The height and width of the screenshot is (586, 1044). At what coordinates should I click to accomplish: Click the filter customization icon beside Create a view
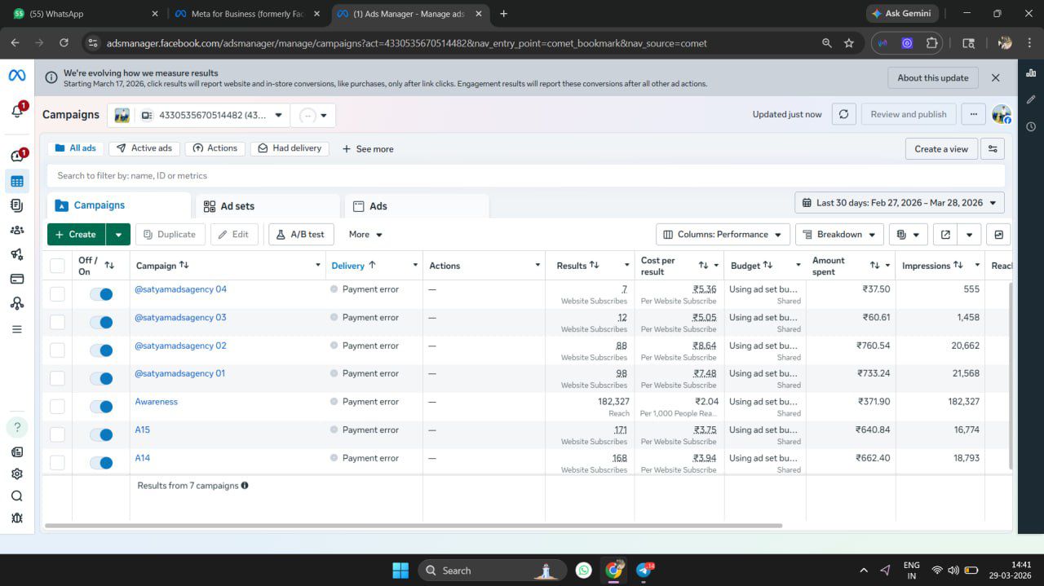993,149
